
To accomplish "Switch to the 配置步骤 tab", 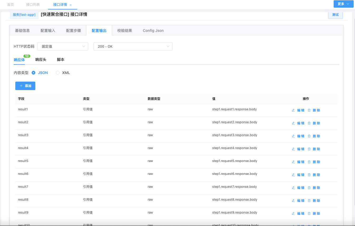I will pos(73,31).
